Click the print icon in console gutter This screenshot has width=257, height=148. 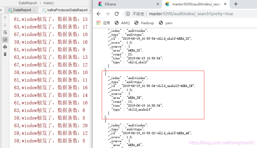(5, 47)
